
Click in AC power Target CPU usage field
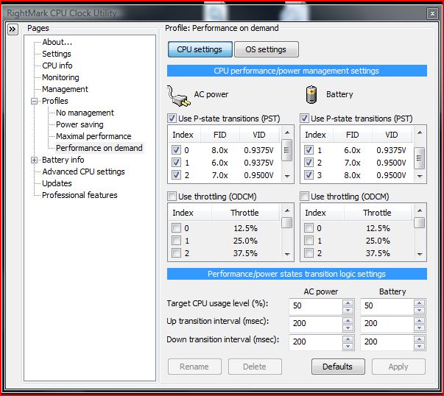(316, 306)
